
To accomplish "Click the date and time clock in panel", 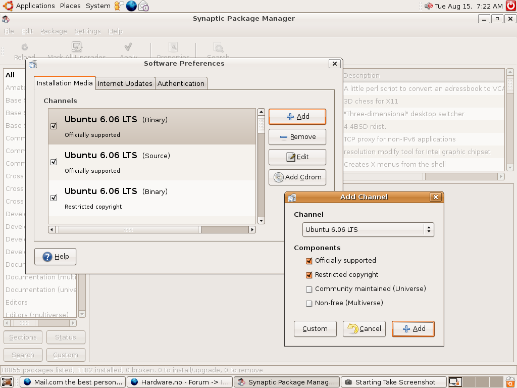I will coord(469,6).
